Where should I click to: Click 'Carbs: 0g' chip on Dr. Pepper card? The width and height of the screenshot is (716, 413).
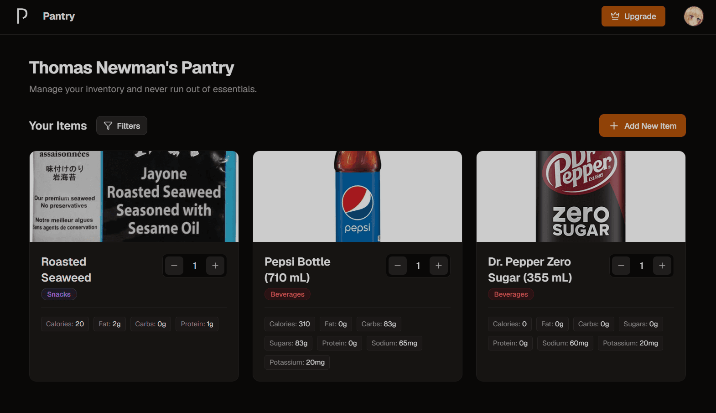594,324
